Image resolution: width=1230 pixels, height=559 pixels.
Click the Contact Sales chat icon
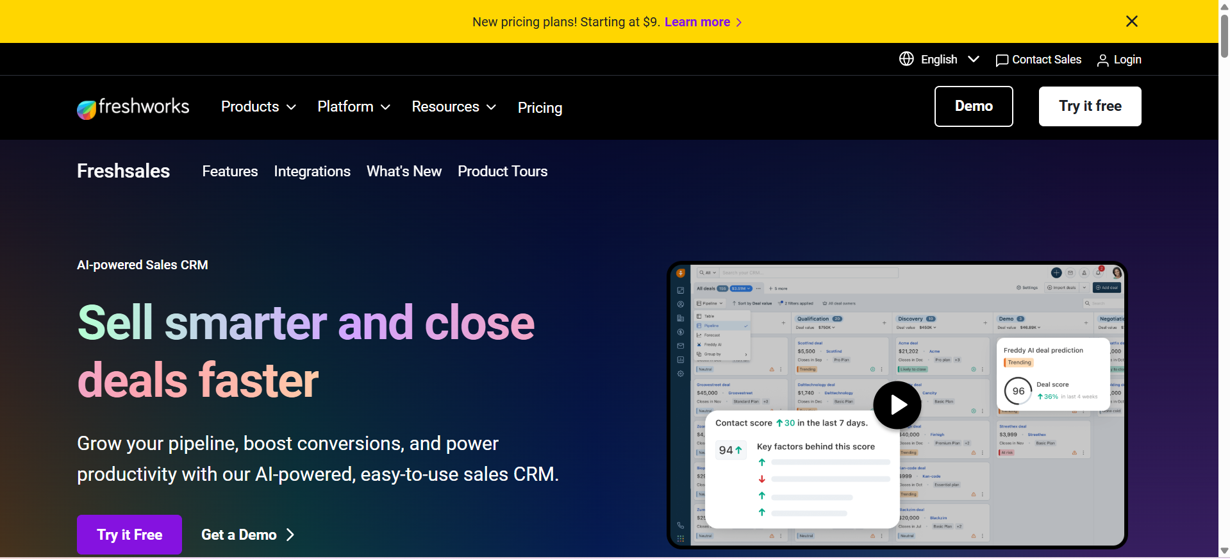[1002, 60]
